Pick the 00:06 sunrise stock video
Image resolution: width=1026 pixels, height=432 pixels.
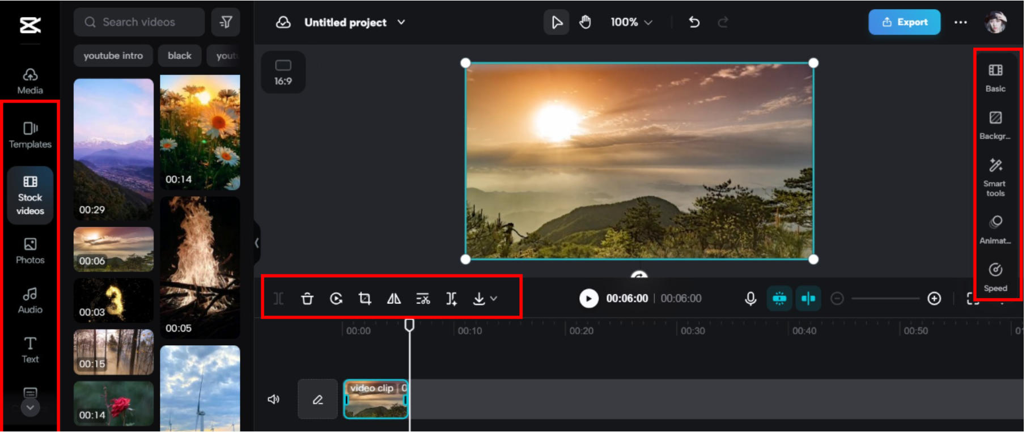(113, 249)
